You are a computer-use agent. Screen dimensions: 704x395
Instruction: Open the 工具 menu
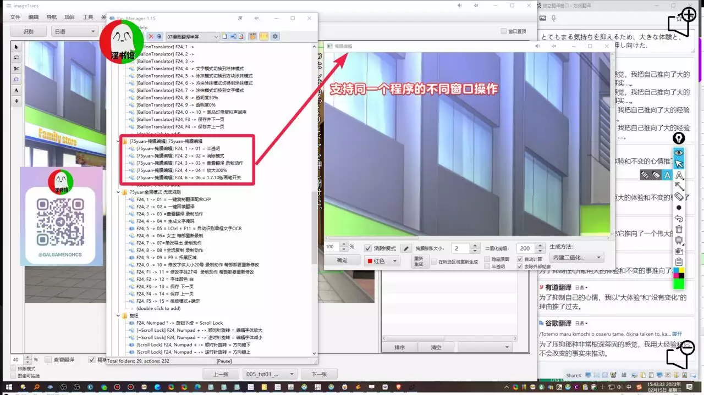(88, 17)
